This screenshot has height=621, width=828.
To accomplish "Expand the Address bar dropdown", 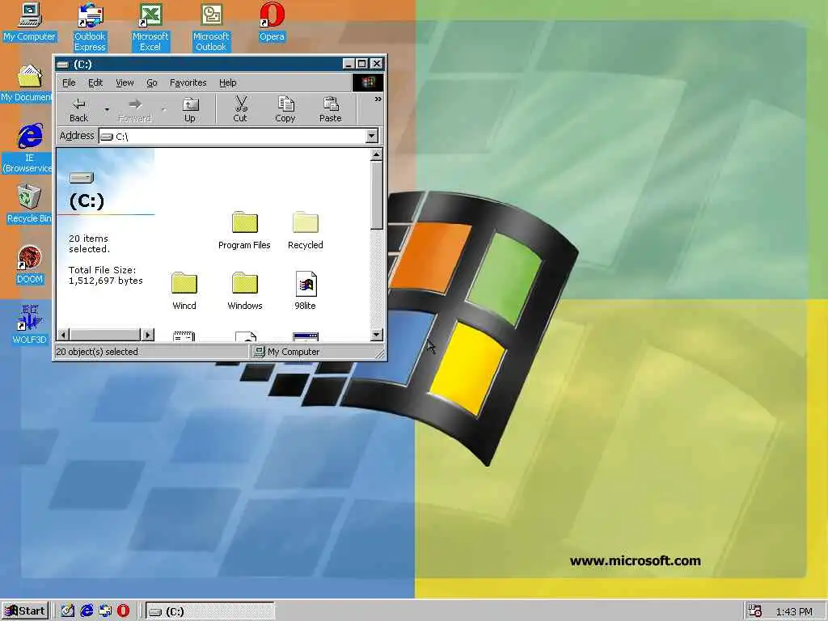I will tap(372, 136).
